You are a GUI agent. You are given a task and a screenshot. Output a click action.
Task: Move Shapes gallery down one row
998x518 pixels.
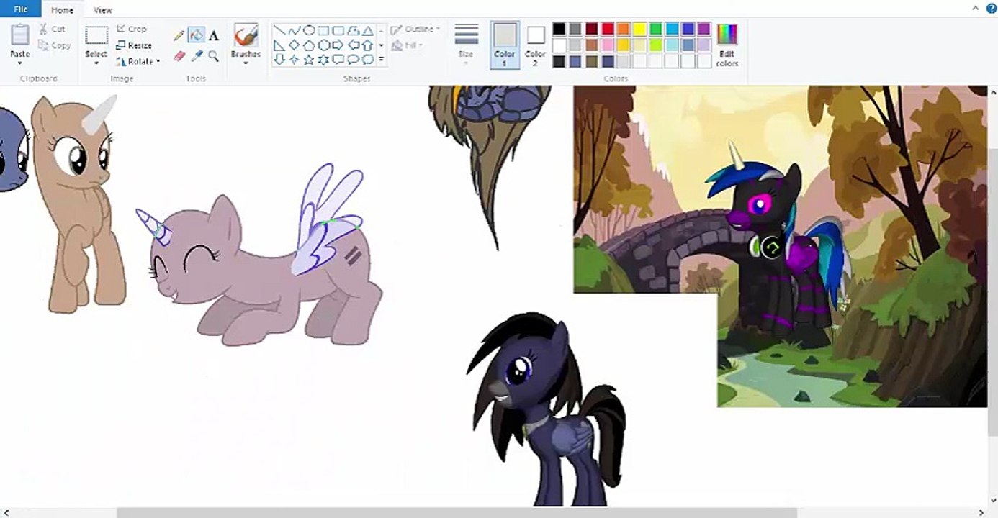pyautogui.click(x=381, y=45)
